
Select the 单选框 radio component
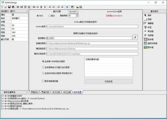click(149, 31)
